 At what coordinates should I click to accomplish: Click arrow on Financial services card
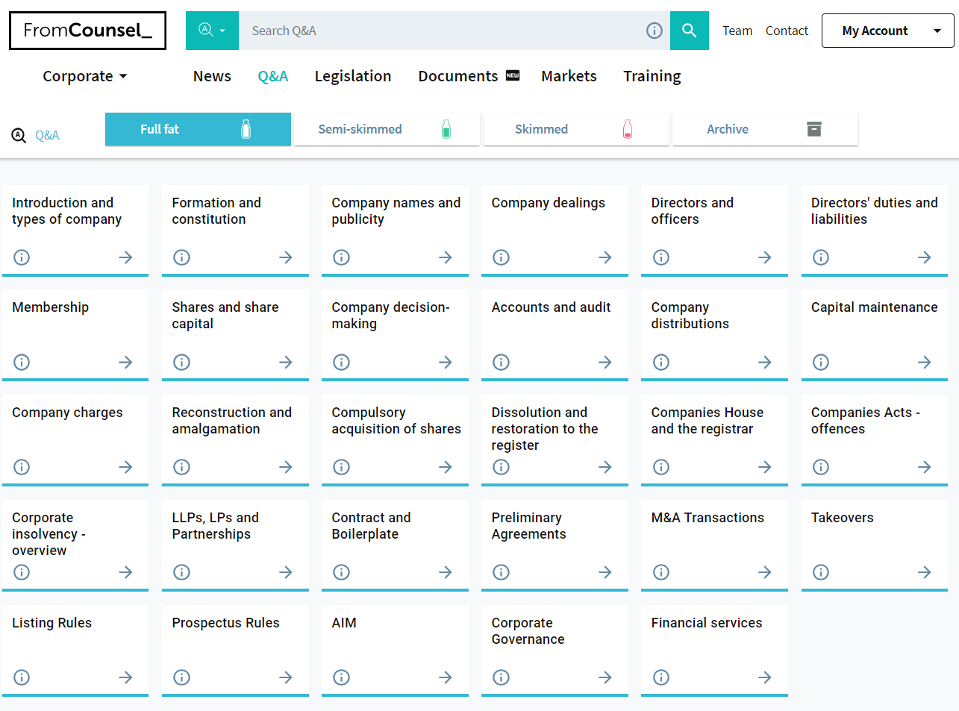pos(764,677)
